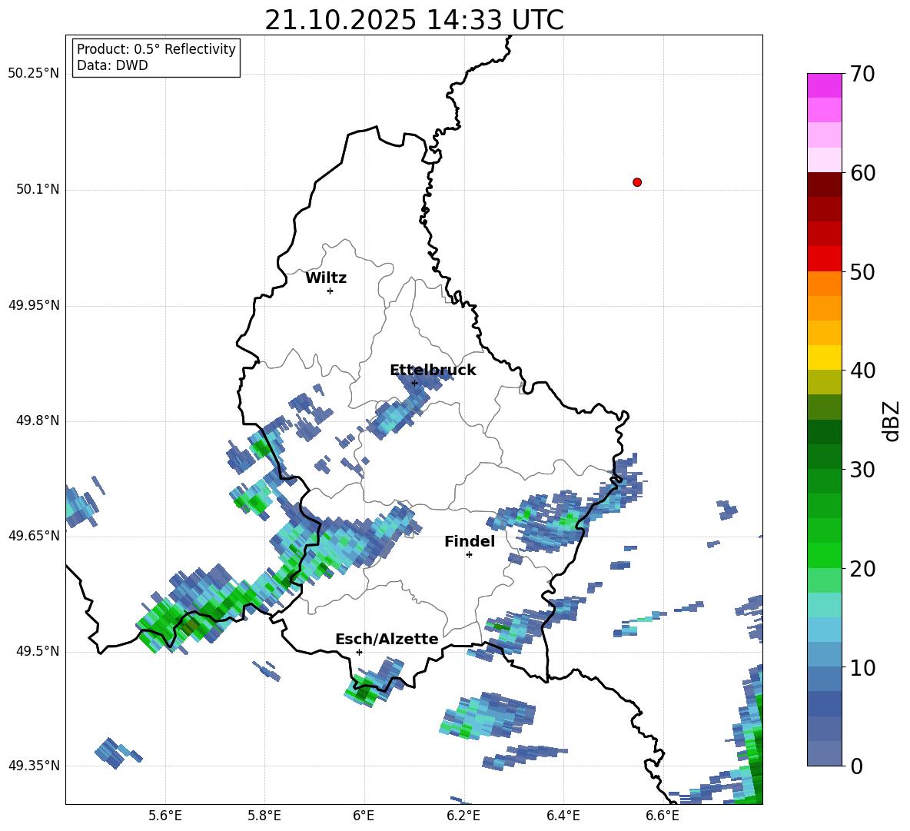Click the 60 value on the colorbar
This screenshot has width=910, height=831.
(862, 173)
